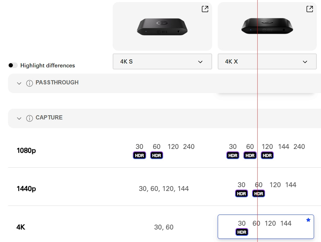Click the Highlight differences label
The height and width of the screenshot is (242, 321).
point(48,65)
